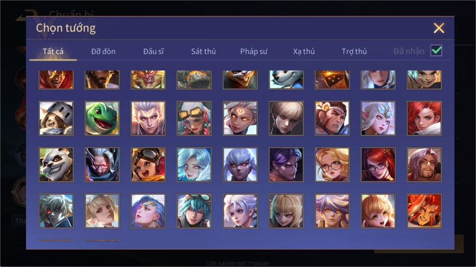
Task: Switch to the Đỡ đòn tab
Action: [103, 52]
